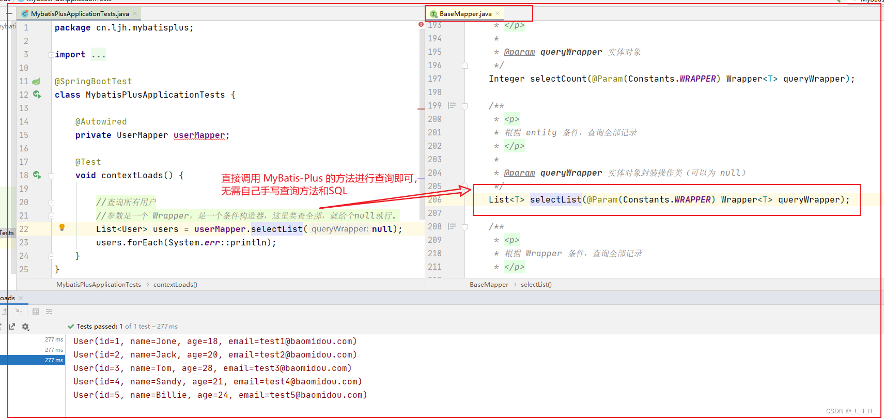Click the arrow-to-cursor icon in run toolbar
The width and height of the screenshot is (884, 419).
pyautogui.click(x=19, y=312)
